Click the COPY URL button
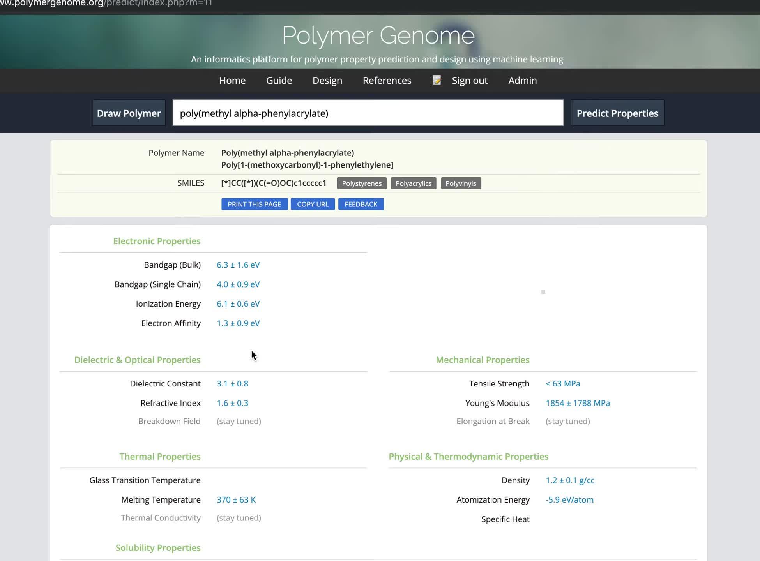 coord(313,204)
